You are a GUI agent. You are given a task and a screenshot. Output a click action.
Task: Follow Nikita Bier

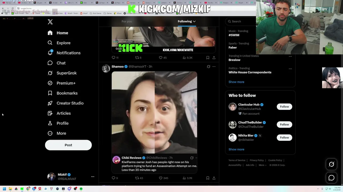[284, 138]
